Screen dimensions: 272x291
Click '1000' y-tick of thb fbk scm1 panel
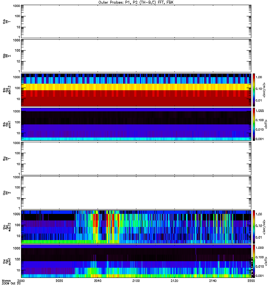tap(16, 111)
